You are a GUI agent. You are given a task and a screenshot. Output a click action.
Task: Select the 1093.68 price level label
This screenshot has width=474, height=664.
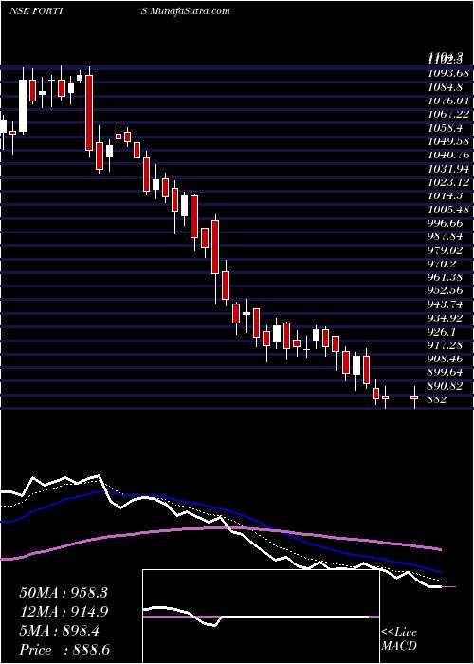coord(448,73)
